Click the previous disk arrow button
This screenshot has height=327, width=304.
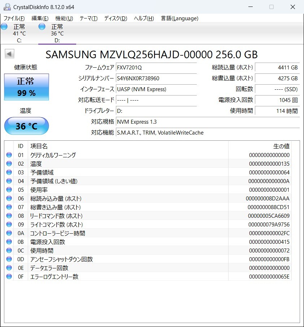[x=9, y=54]
